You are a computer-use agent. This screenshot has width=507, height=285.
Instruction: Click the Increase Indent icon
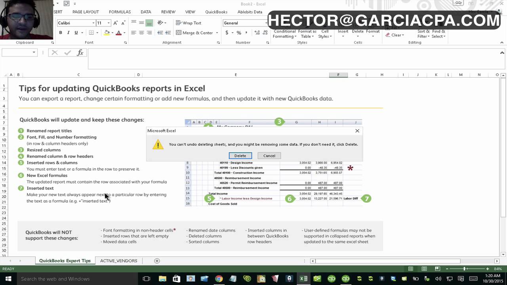click(x=168, y=33)
